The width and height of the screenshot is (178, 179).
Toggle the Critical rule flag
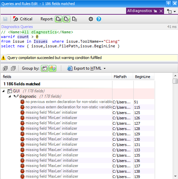[23, 19]
